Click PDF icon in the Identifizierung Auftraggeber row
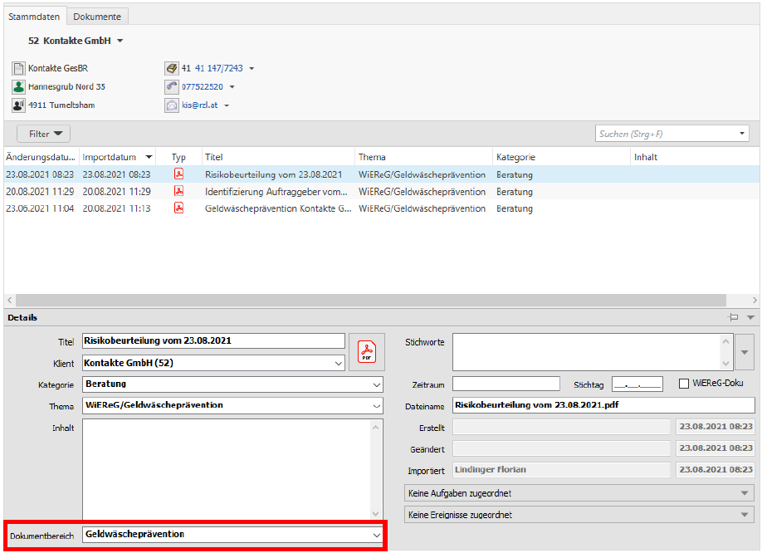 coord(178,192)
